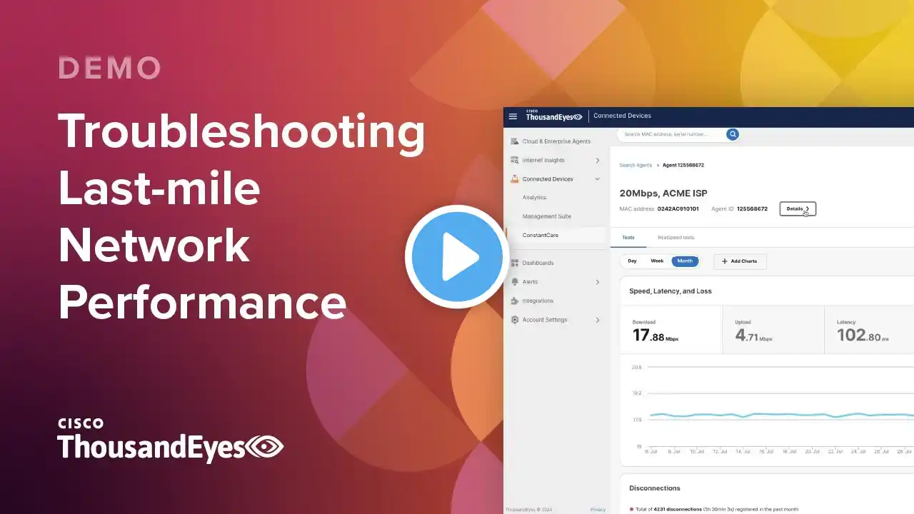914x514 pixels.
Task: Open the hamburger navigation menu
Action: click(x=513, y=116)
